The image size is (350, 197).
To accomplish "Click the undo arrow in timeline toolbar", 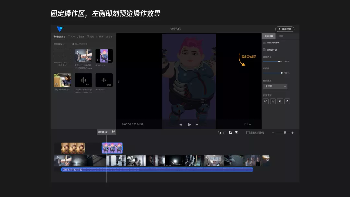I will point(219,133).
